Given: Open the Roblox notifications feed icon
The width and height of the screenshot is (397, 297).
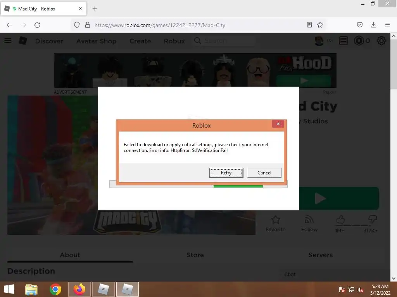Looking at the screenshot, I should [x=343, y=41].
